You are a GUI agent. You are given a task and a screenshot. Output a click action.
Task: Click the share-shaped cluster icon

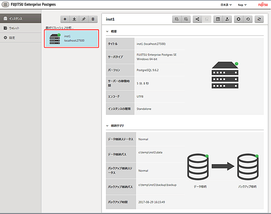(197, 19)
